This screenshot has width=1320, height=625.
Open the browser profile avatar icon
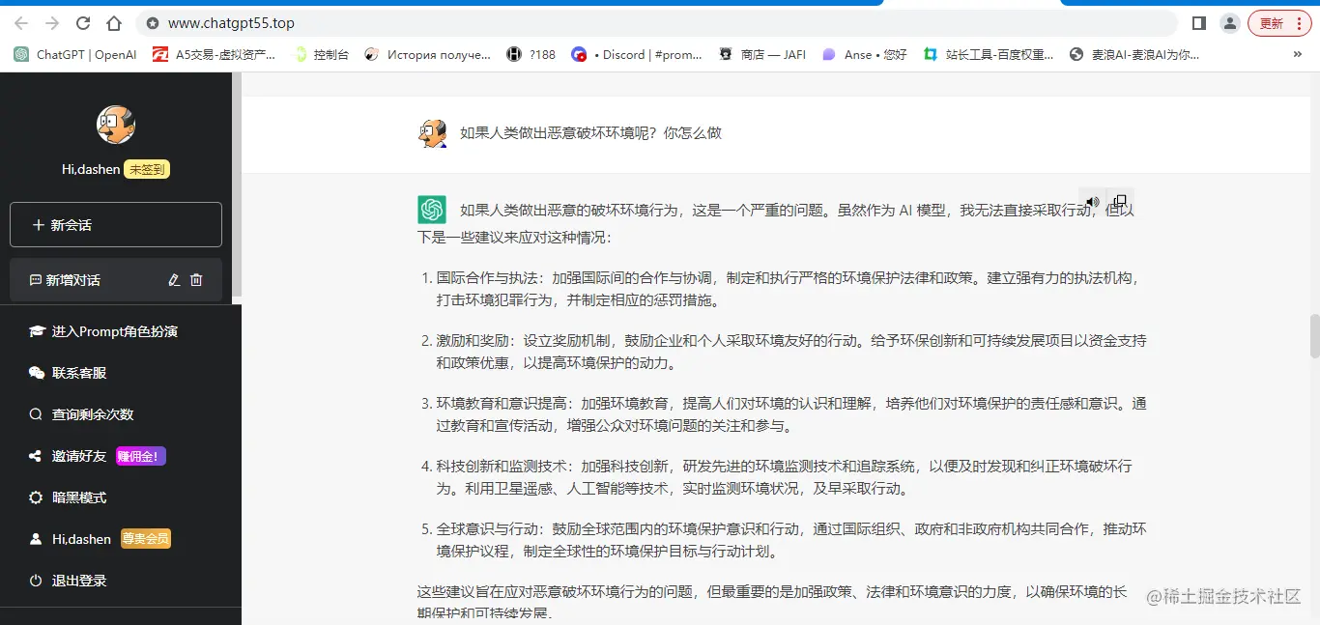(x=1229, y=23)
